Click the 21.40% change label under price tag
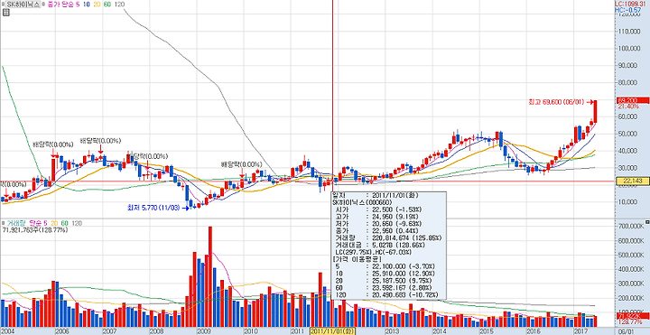The width and height of the screenshot is (650, 335). click(627, 107)
